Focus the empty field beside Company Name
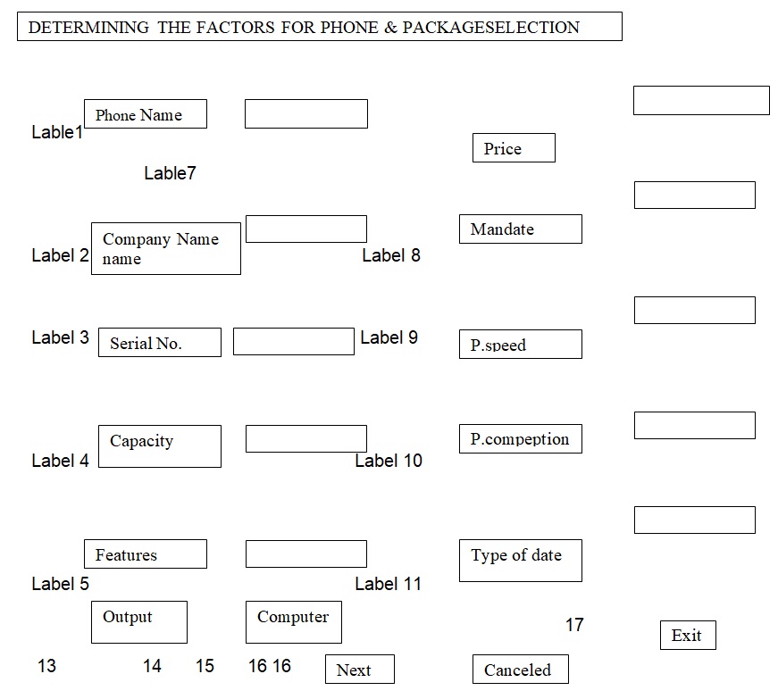 (305, 229)
